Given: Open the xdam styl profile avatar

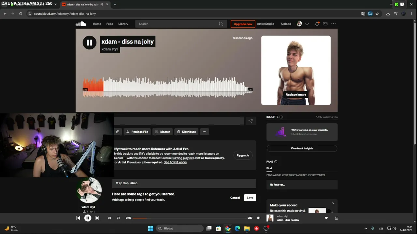Looking at the screenshot, I should (89, 190).
